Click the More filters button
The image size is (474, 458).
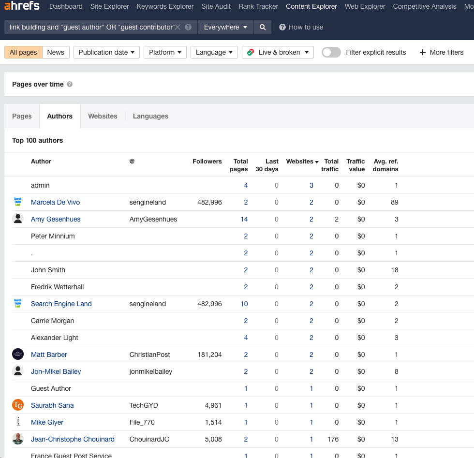[441, 52]
